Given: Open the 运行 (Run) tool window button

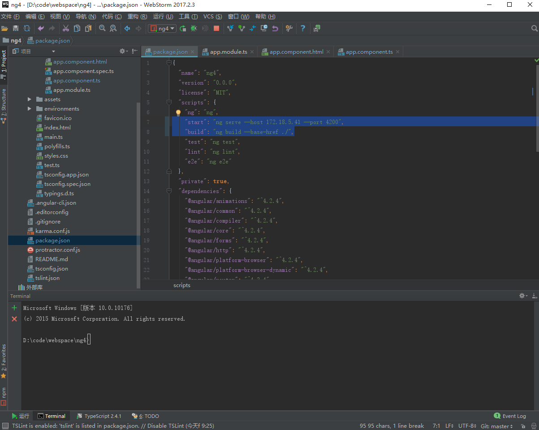Looking at the screenshot, I should [x=21, y=416].
